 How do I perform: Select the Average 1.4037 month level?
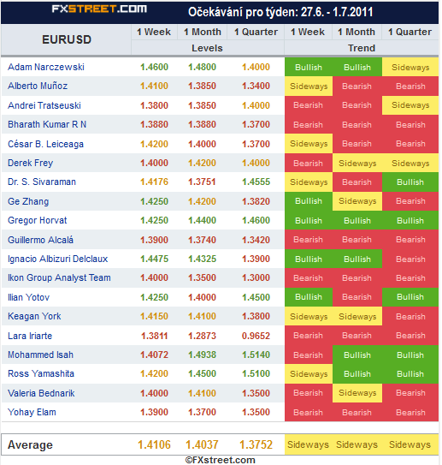(x=203, y=444)
